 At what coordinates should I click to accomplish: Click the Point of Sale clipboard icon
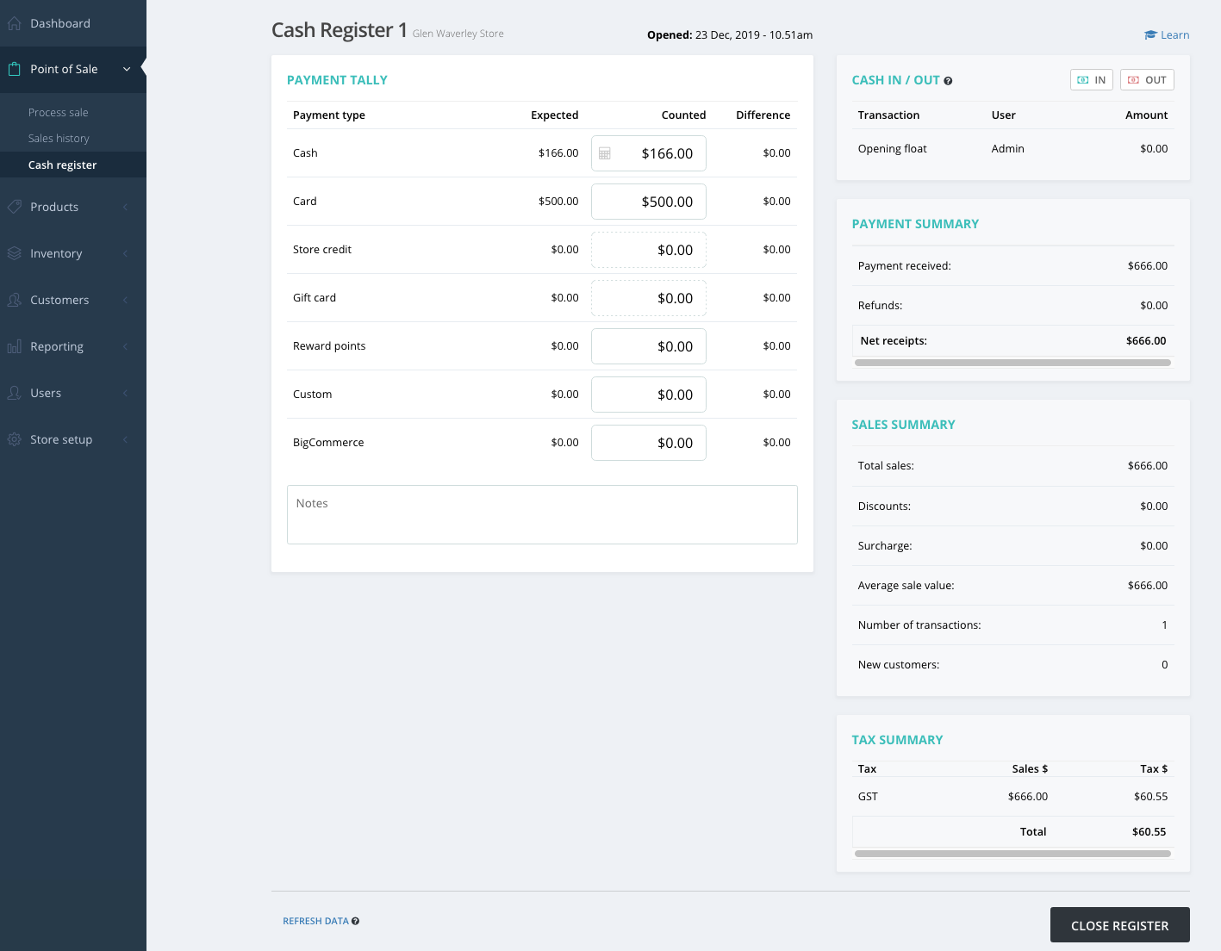(14, 69)
